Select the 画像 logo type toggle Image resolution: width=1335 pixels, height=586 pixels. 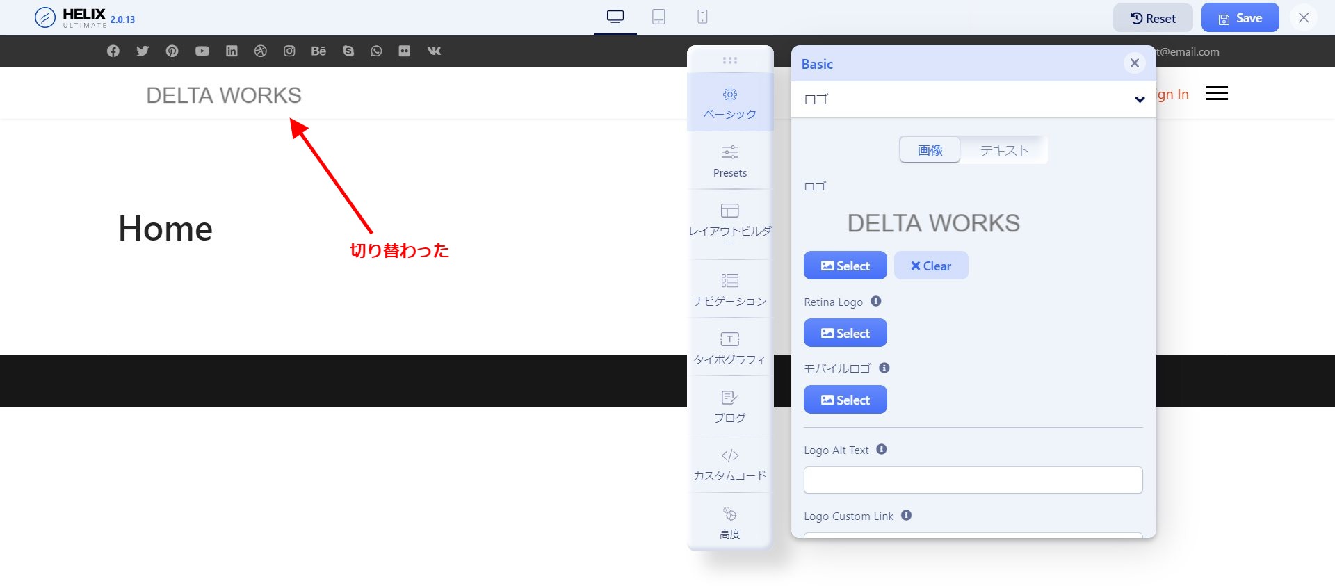[x=930, y=149]
